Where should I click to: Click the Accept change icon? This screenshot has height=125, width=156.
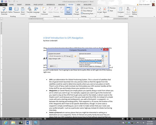click(100, 10)
